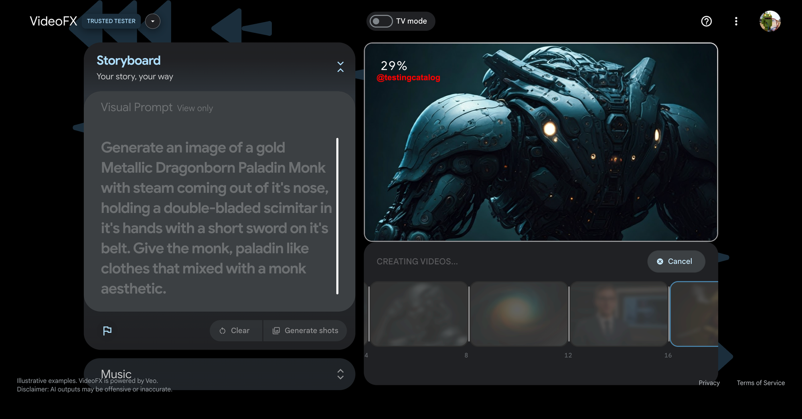
Task: Report the prompt using the flag icon
Action: point(107,330)
